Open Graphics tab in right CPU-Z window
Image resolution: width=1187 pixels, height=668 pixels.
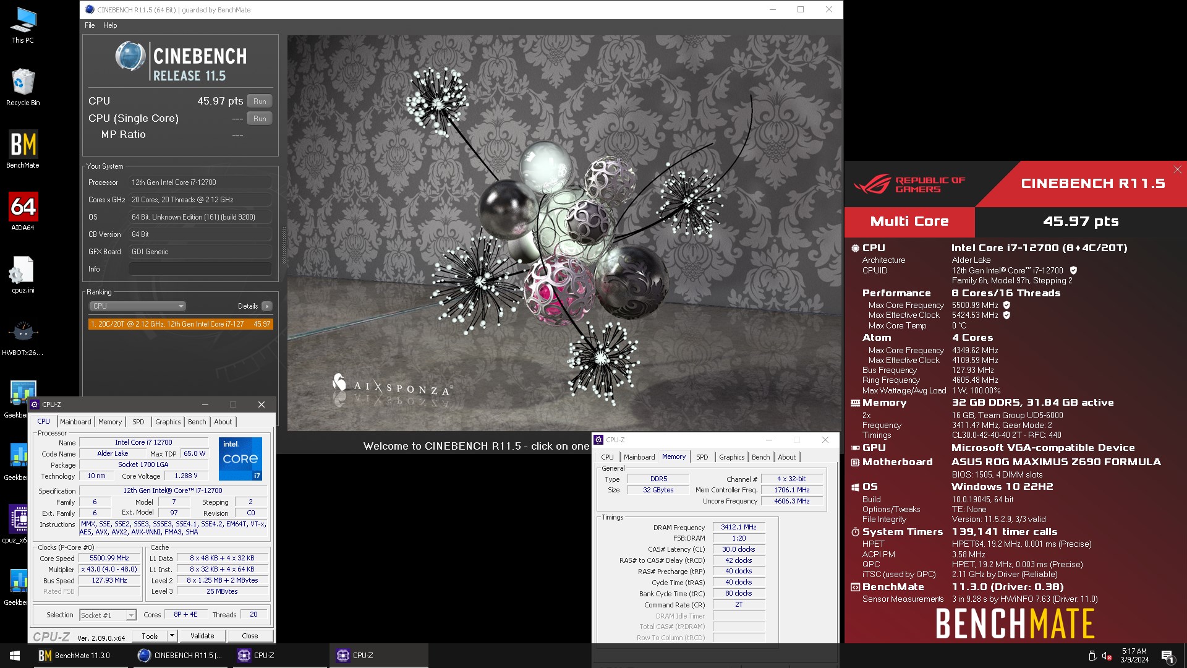(x=732, y=457)
